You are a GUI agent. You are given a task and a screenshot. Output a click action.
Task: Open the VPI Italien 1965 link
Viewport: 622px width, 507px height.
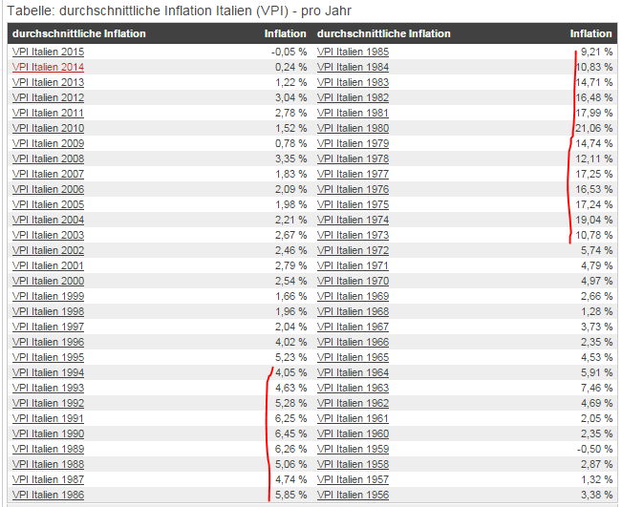pos(353,357)
